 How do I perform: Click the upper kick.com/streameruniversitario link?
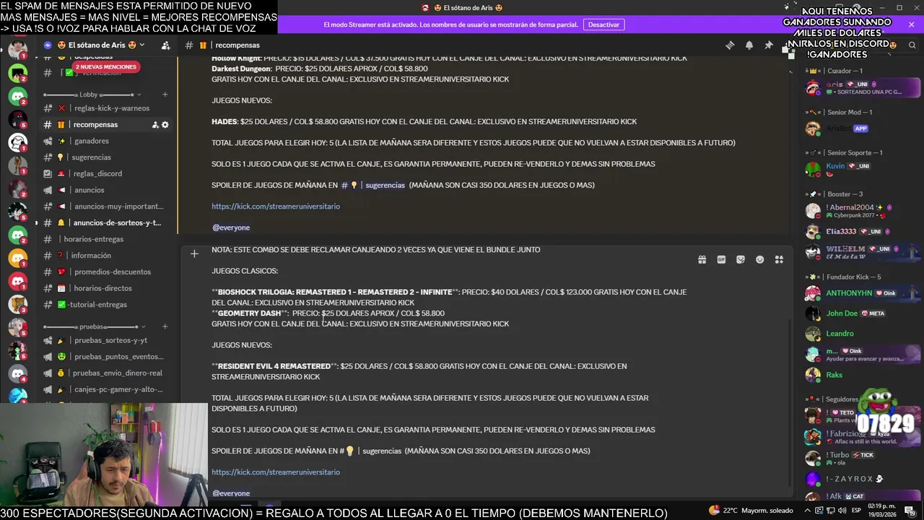click(x=276, y=207)
